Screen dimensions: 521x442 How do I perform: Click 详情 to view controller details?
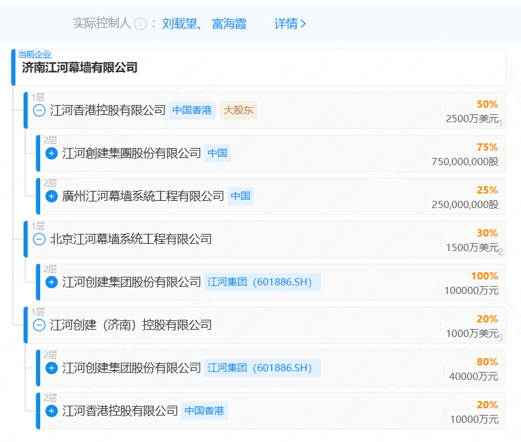tap(286, 24)
